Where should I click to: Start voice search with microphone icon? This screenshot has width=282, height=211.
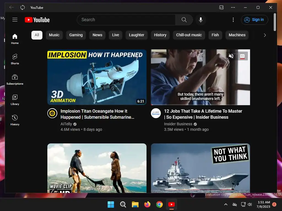201,20
